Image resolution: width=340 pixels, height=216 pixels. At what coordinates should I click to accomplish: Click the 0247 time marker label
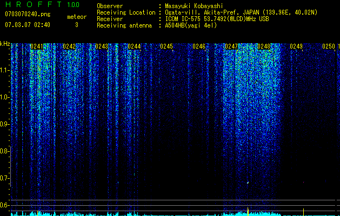click(231, 46)
